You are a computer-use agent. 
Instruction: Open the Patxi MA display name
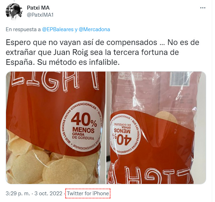click(38, 8)
